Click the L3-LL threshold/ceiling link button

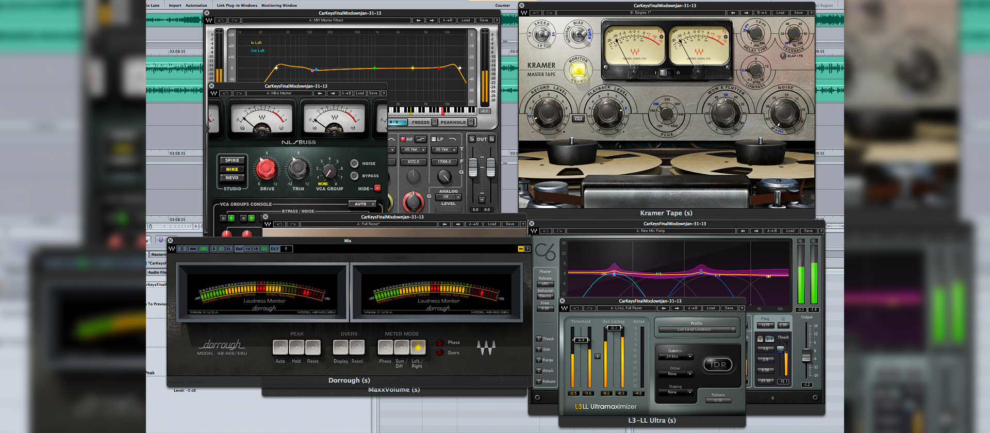click(x=598, y=356)
